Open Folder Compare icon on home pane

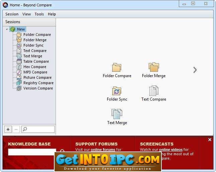coord(117,67)
